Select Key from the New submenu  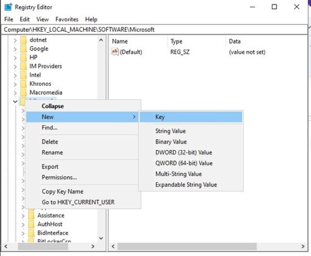coord(160,117)
